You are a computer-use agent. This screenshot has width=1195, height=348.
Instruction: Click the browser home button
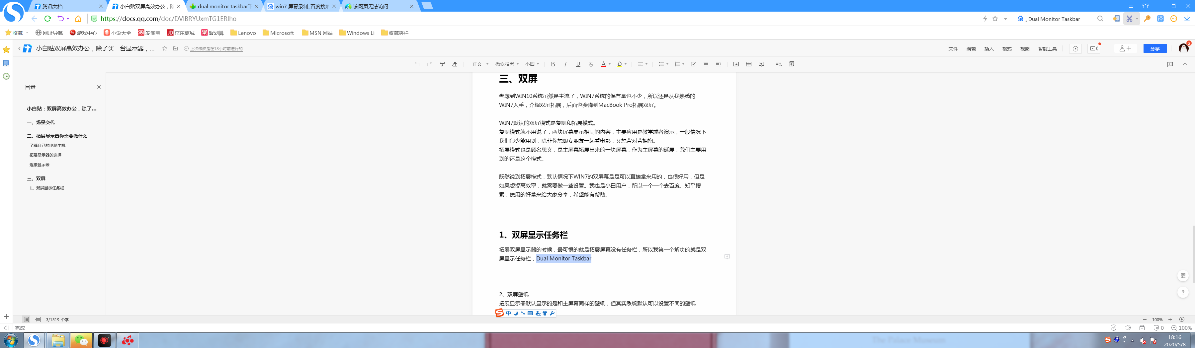tap(78, 19)
